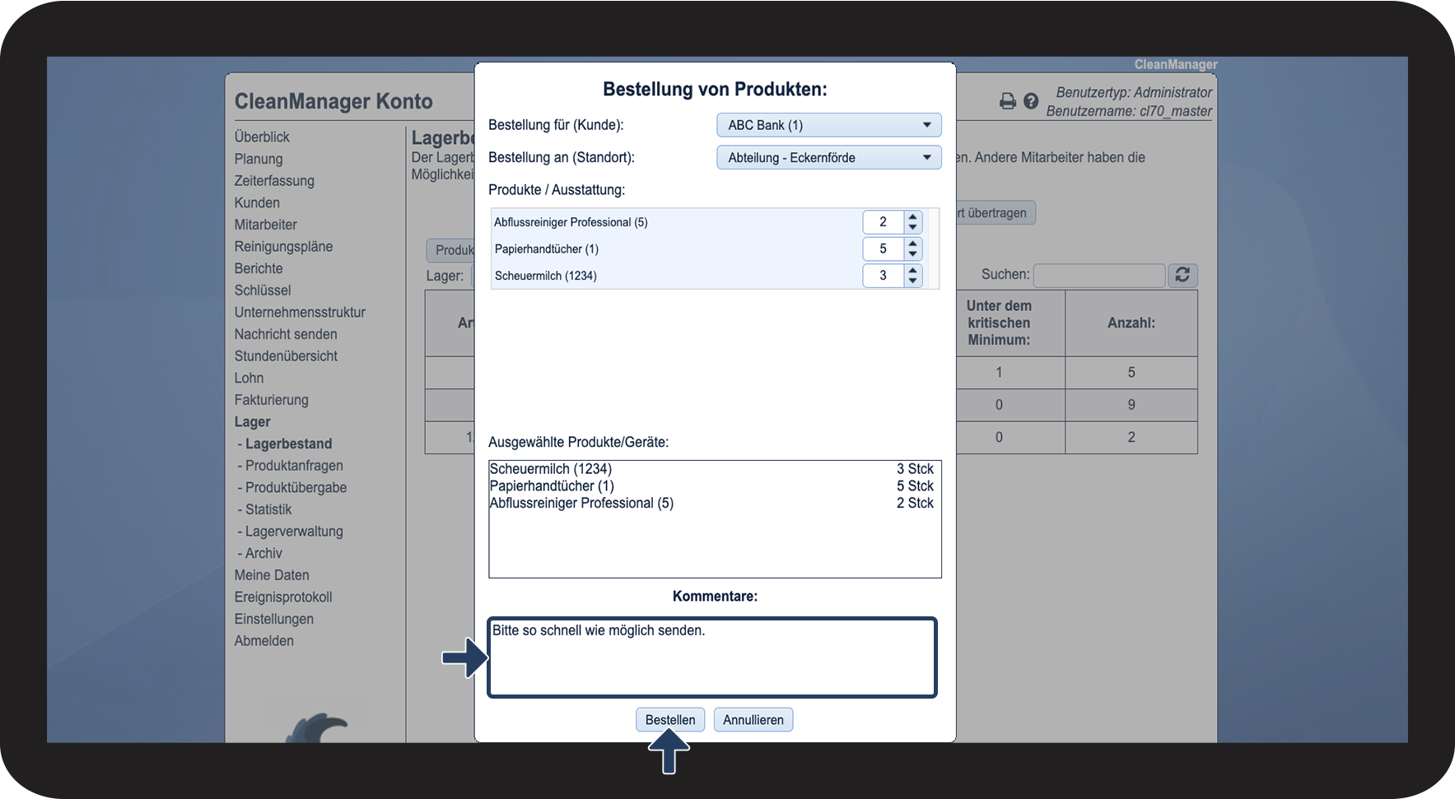Image resolution: width=1455 pixels, height=799 pixels.
Task: Increase Abflussreiniger Professional quantity
Action: pos(912,217)
